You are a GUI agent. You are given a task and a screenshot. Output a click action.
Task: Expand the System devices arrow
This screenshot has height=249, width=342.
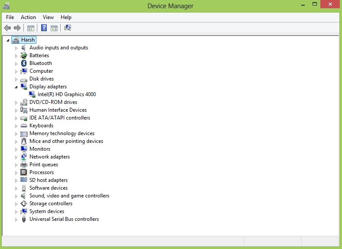[16, 211]
